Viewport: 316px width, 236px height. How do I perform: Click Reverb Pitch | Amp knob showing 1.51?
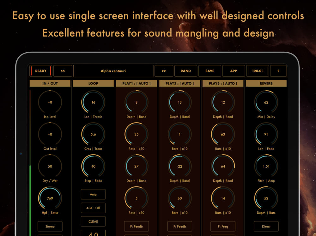pyautogui.click(x=266, y=166)
